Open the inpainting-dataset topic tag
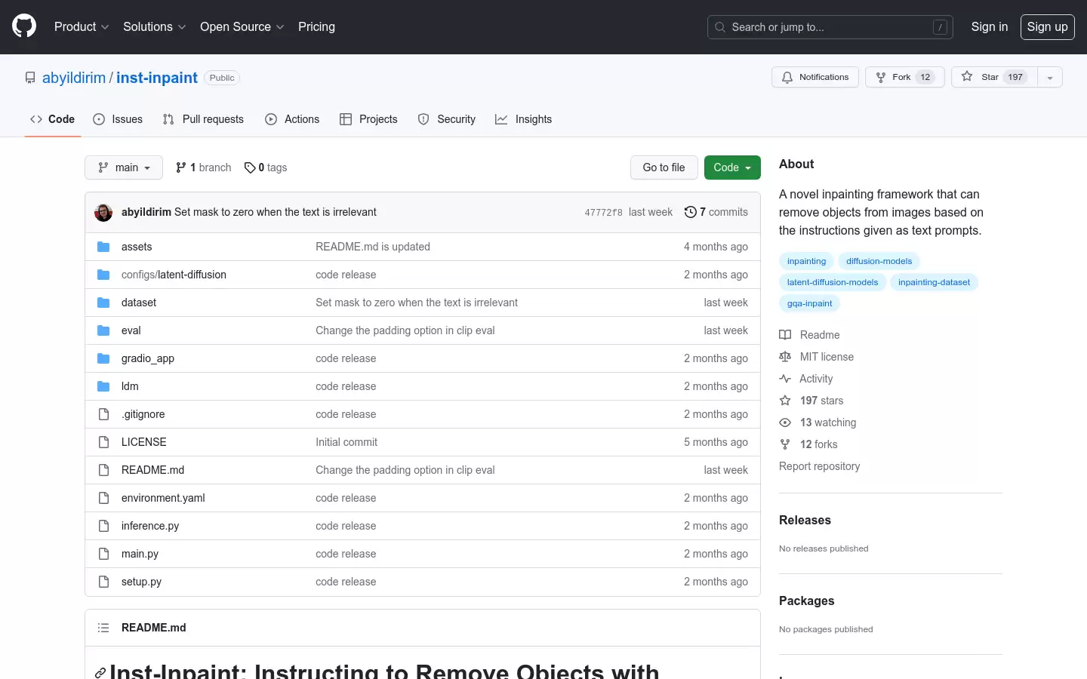The width and height of the screenshot is (1087, 679). (x=934, y=282)
